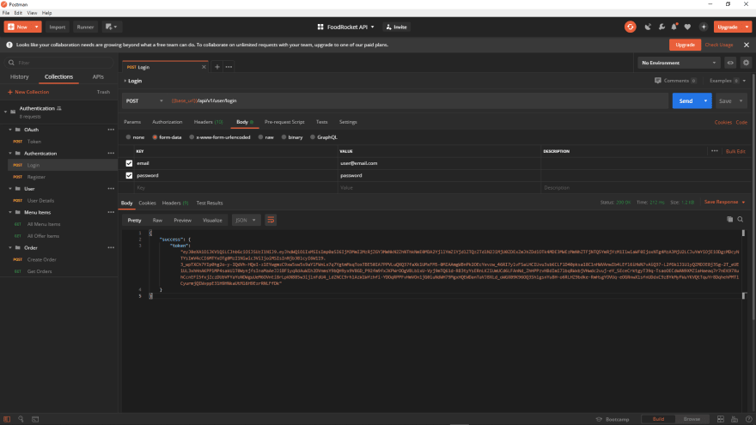Open new window icon dropdown

(x=111, y=27)
